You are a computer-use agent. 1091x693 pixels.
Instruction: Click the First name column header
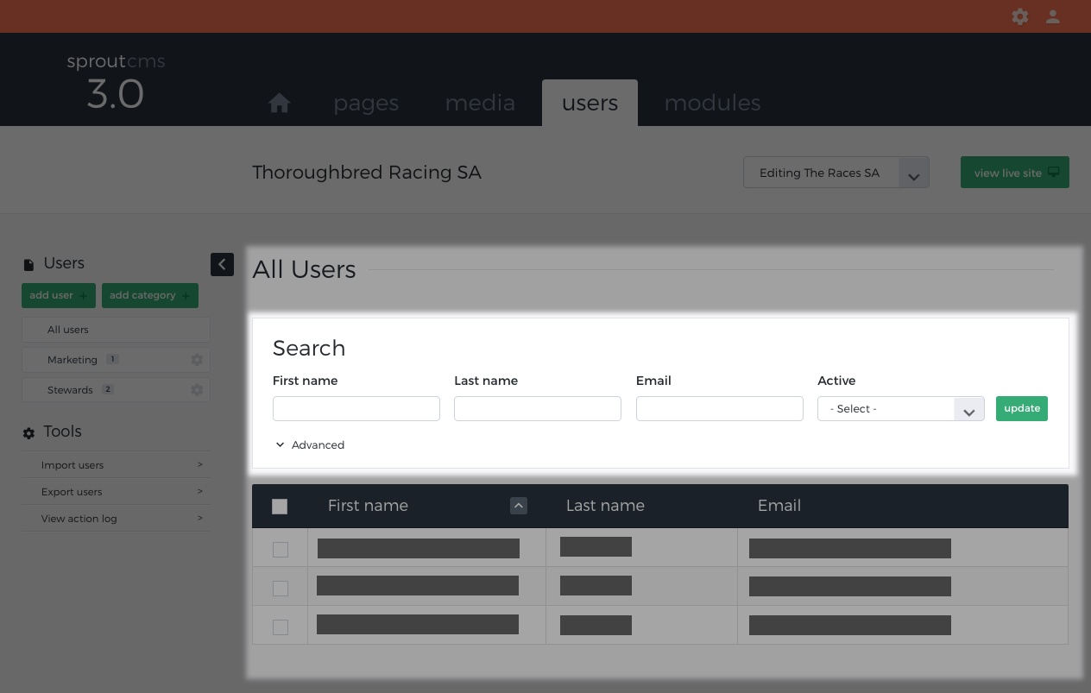pyautogui.click(x=368, y=506)
